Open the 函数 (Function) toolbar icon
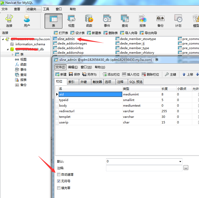 [89, 21]
